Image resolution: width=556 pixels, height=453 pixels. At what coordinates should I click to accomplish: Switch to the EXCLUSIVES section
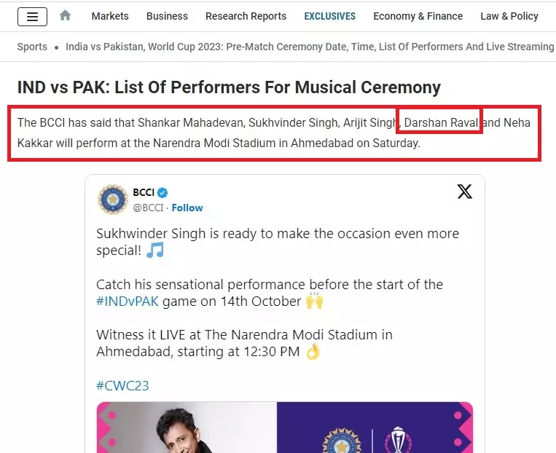[x=330, y=16]
